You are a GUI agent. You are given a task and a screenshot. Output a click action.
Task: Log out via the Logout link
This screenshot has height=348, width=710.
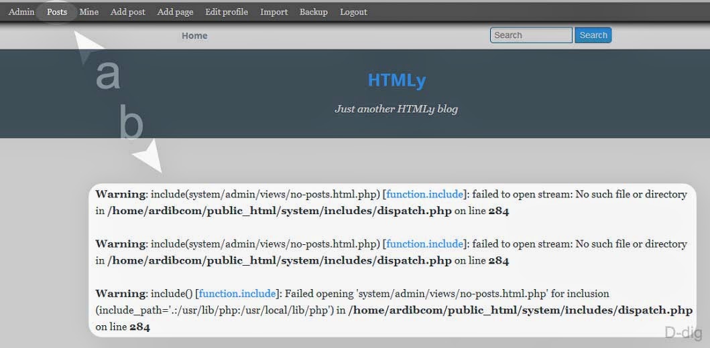coord(353,12)
